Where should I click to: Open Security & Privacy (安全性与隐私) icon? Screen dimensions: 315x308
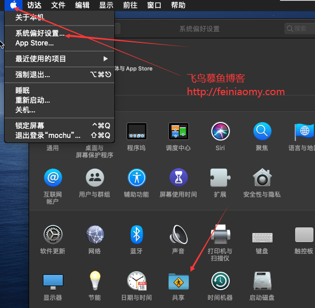(262, 177)
